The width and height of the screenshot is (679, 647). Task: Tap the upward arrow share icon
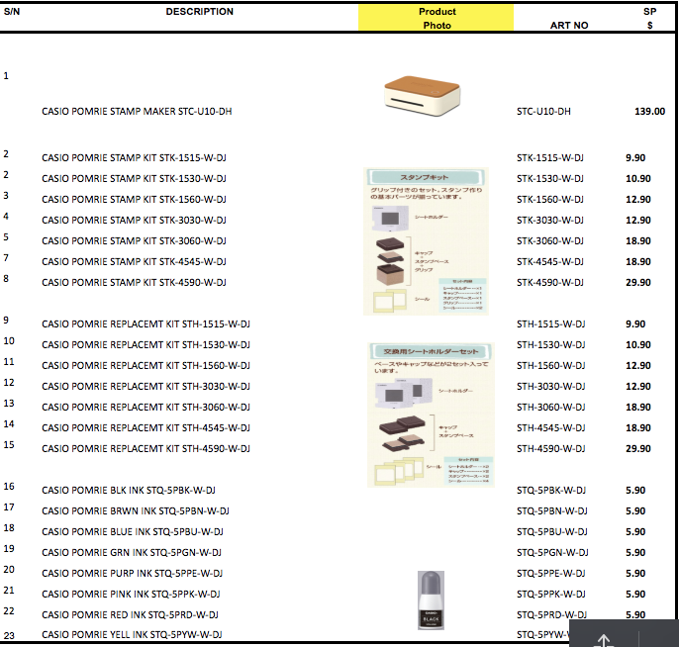(x=604, y=640)
